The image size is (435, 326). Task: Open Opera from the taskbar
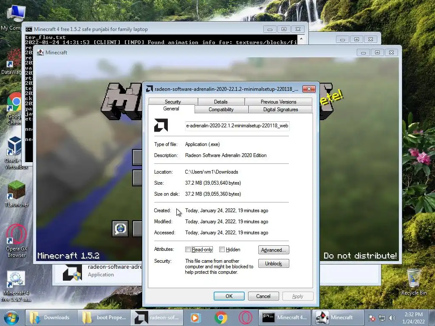[x=246, y=318]
